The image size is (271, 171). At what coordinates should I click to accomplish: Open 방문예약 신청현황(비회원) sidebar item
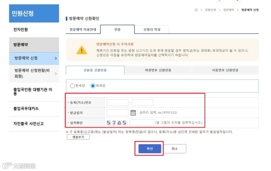point(34,73)
